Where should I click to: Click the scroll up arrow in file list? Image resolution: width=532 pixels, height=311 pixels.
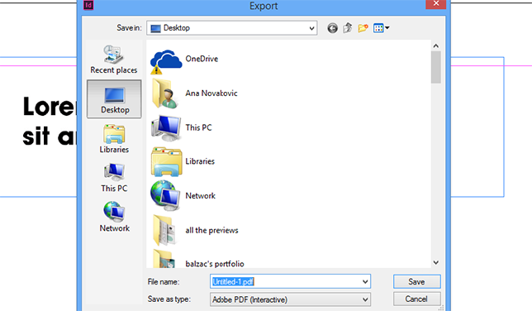[x=436, y=45]
